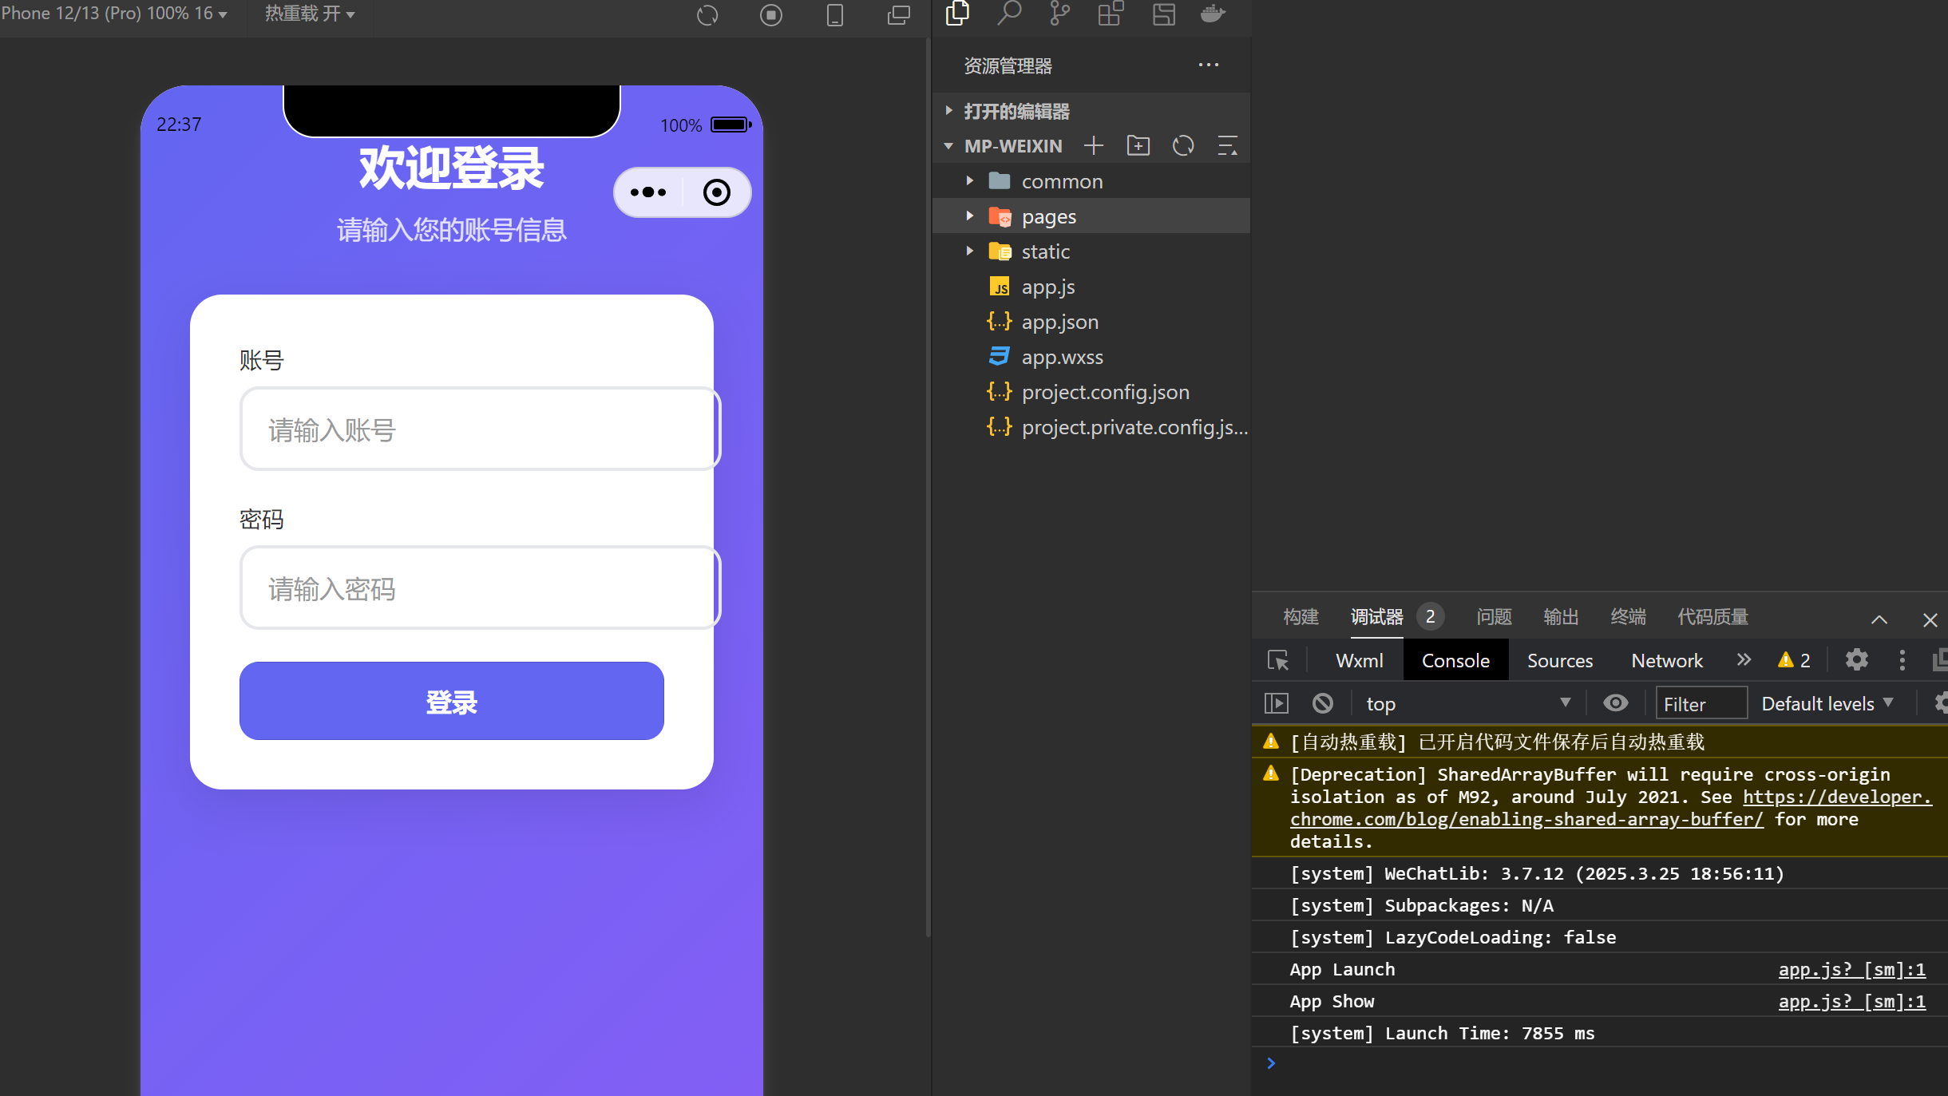Click the multi-window preview icon in the toolbar
The height and width of the screenshot is (1096, 1948).
[897, 15]
